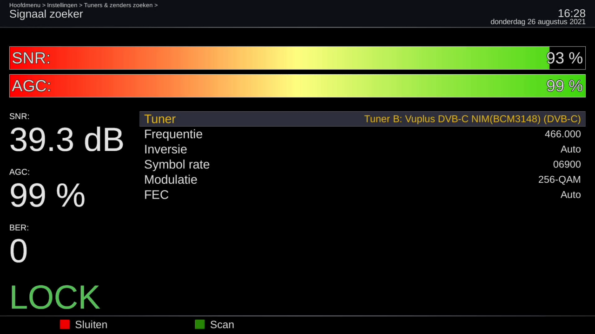Viewport: 595px width, 334px height.
Task: Go to Hoofdmenu in the breadcrumb
Action: (25, 5)
